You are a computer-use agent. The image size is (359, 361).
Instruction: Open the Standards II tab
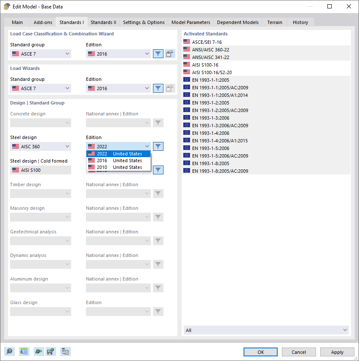[103, 22]
